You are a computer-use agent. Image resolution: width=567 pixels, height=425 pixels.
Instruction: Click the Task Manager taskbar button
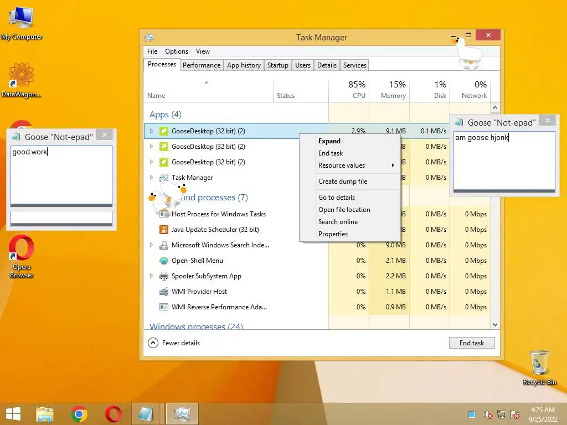[182, 414]
